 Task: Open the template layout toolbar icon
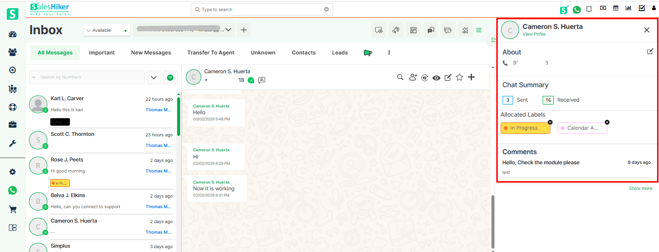pos(413,30)
